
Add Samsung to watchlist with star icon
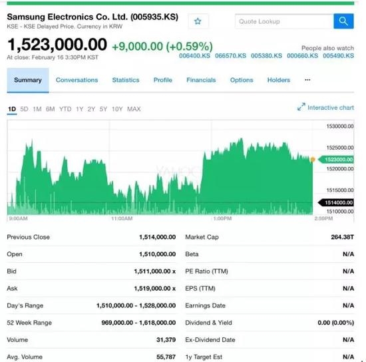[198, 21]
